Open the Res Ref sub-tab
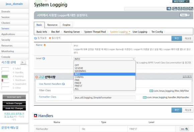 pos(55,32)
